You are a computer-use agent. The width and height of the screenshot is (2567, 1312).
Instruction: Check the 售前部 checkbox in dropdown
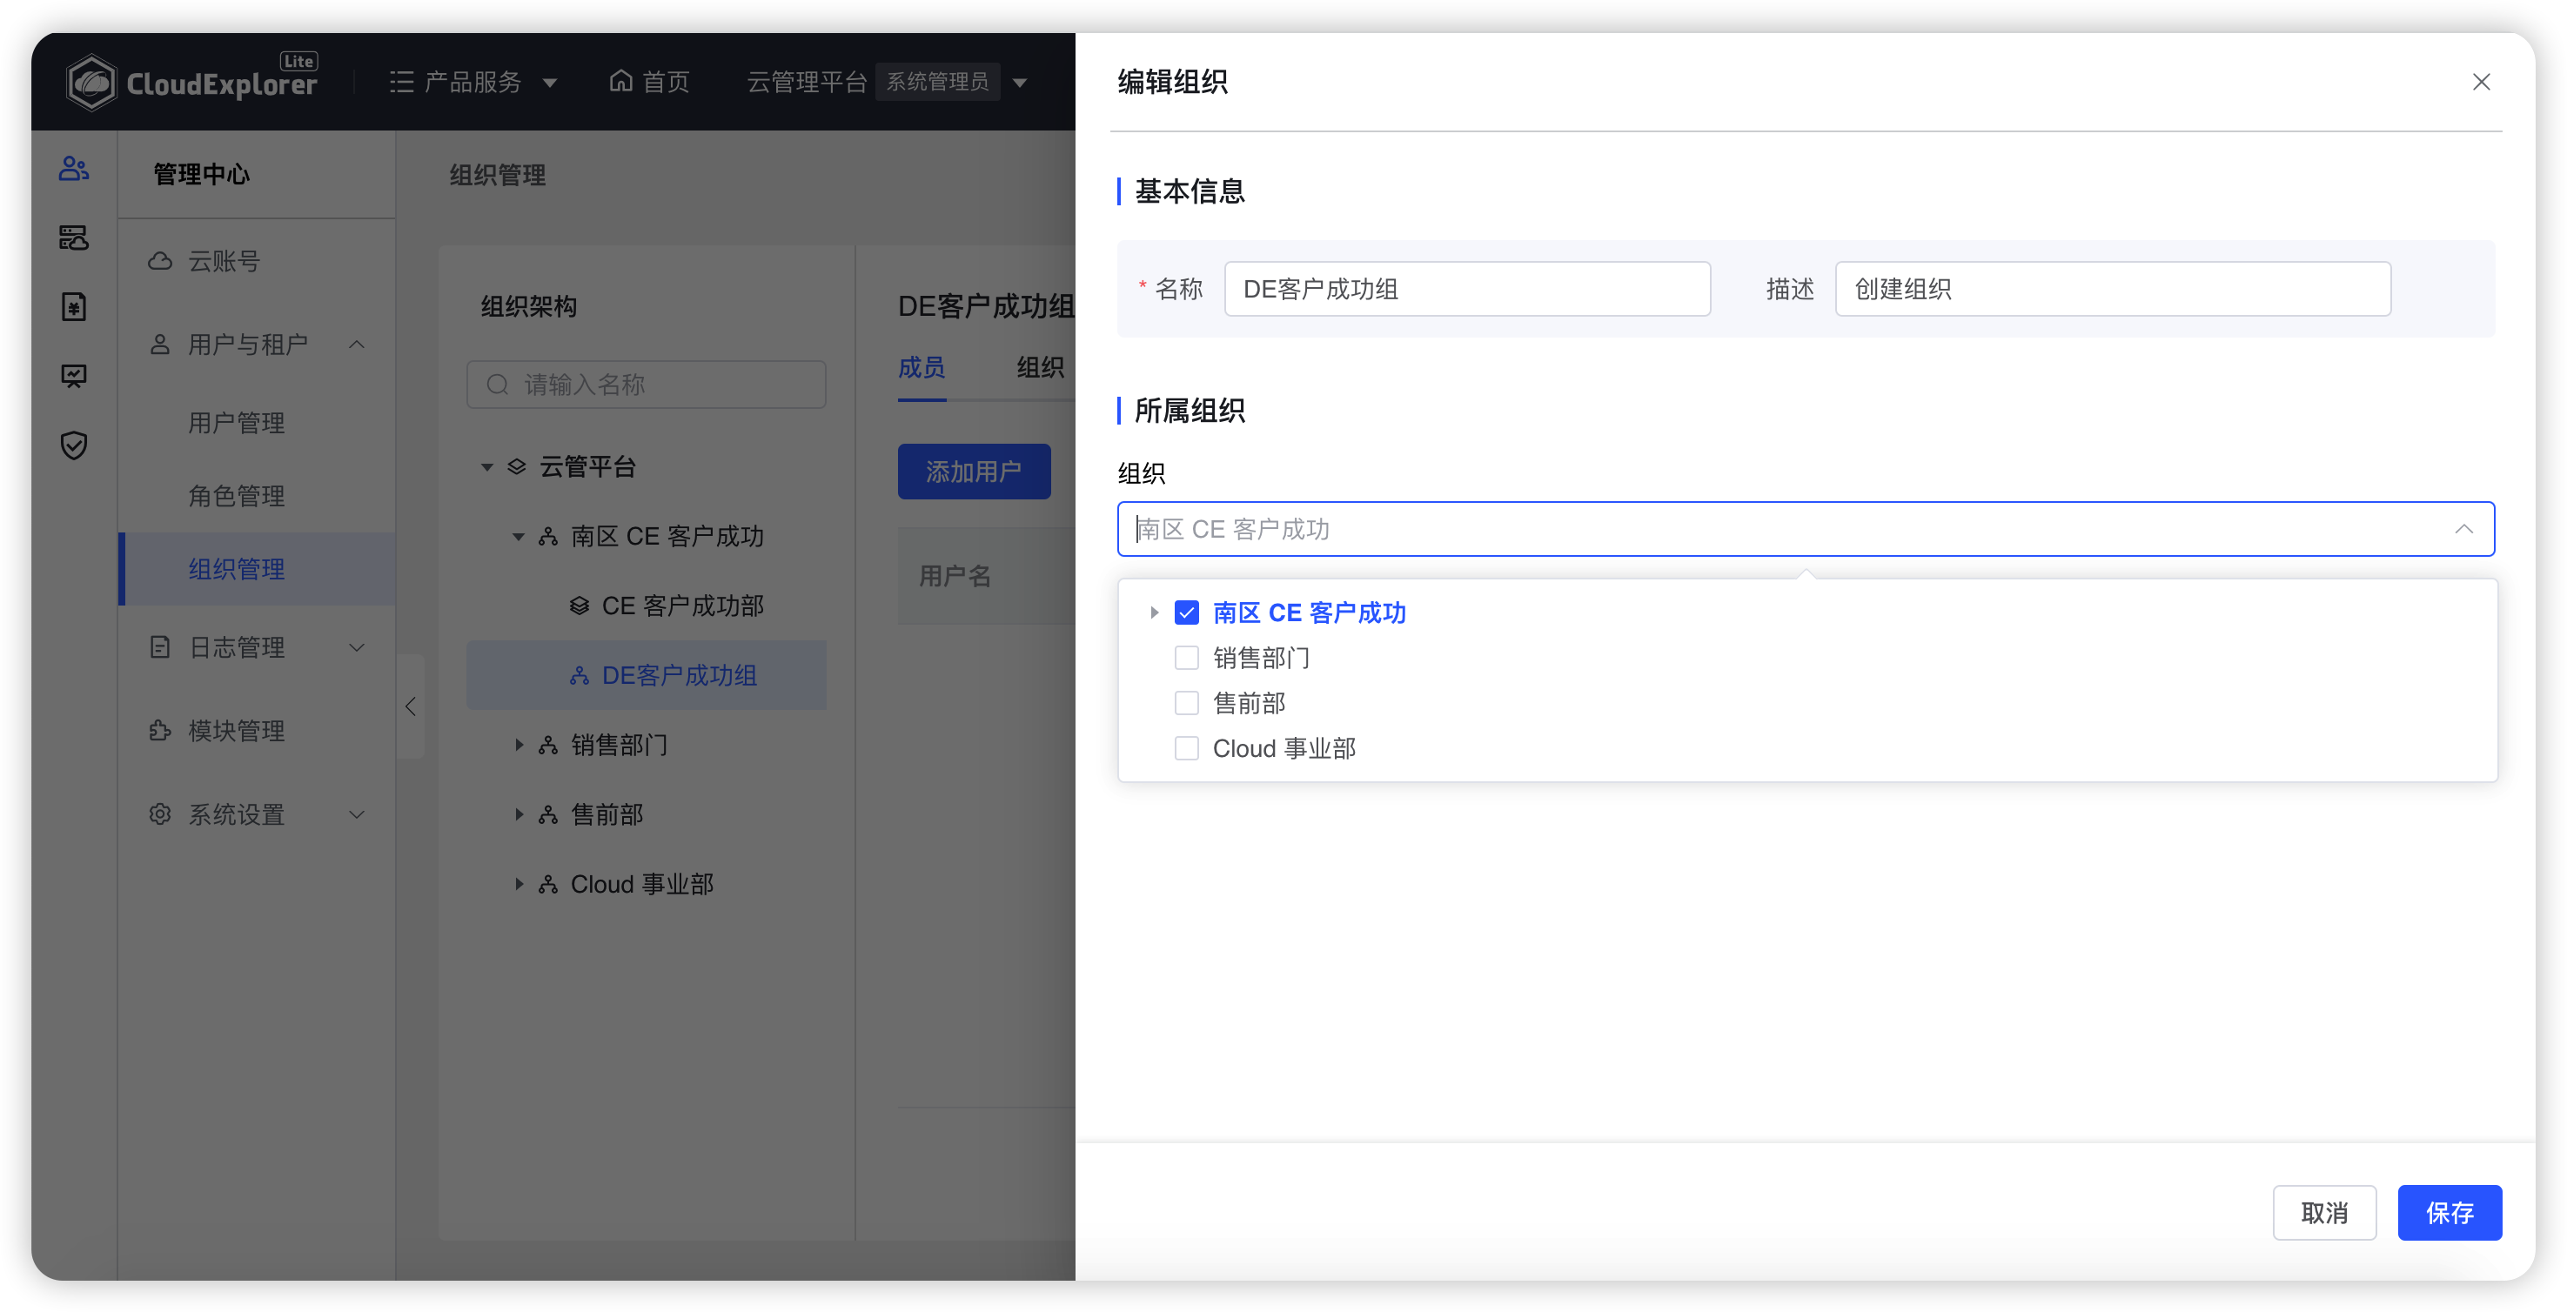click(1186, 703)
